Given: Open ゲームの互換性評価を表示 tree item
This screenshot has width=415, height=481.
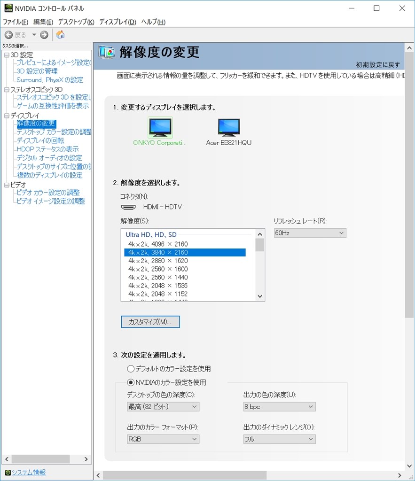Looking at the screenshot, I should click(53, 106).
